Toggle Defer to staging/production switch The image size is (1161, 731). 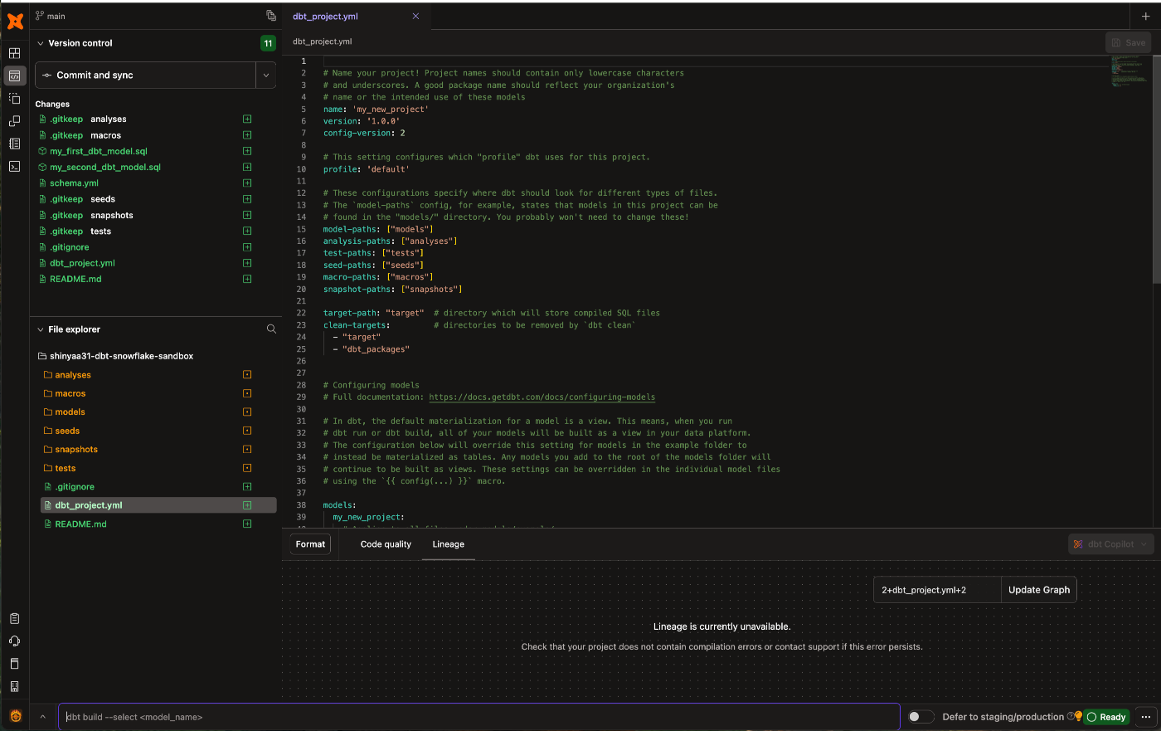pyautogui.click(x=921, y=717)
